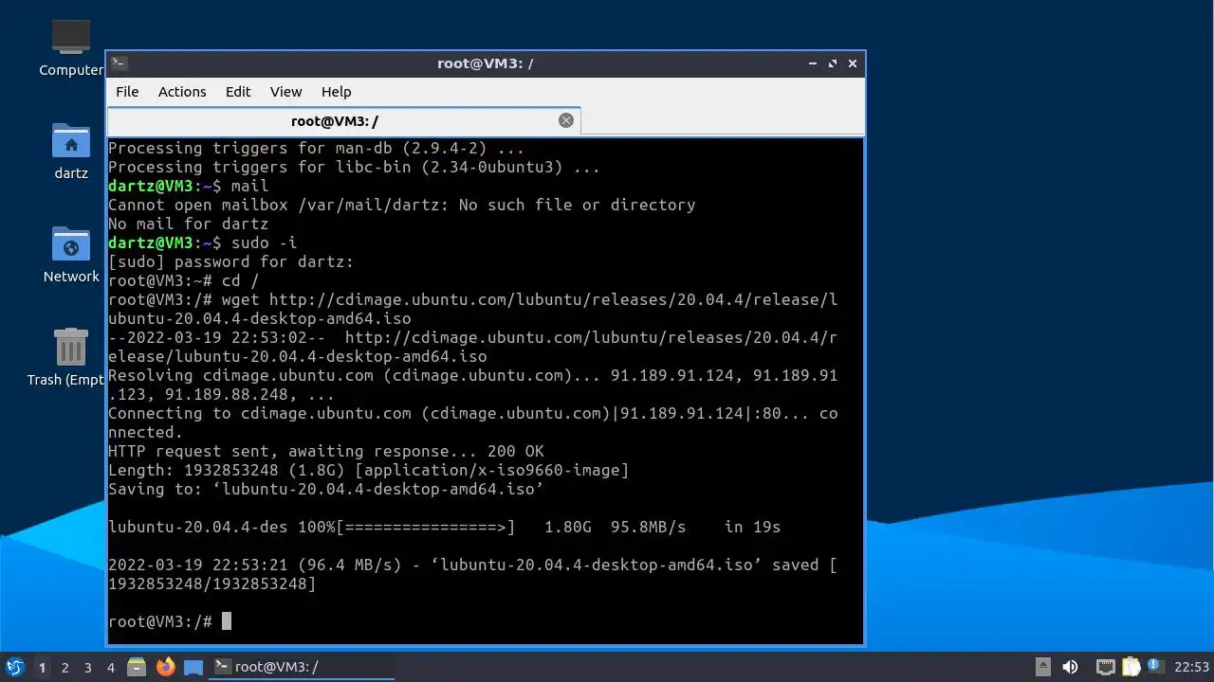Click the 'Processing triggers for man-db' line
Image resolution: width=1214 pixels, height=682 pixels.
pos(316,149)
